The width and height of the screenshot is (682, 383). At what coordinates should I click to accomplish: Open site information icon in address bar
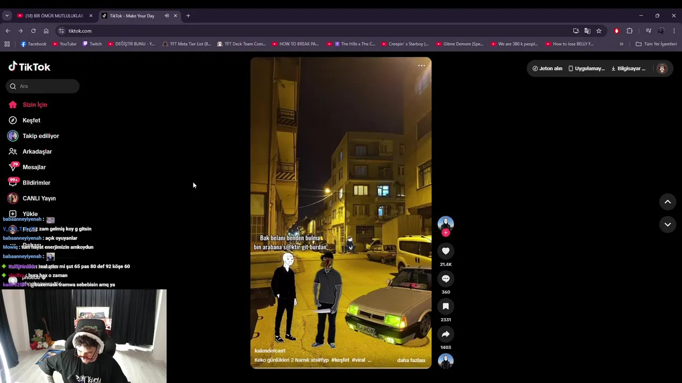(x=62, y=31)
